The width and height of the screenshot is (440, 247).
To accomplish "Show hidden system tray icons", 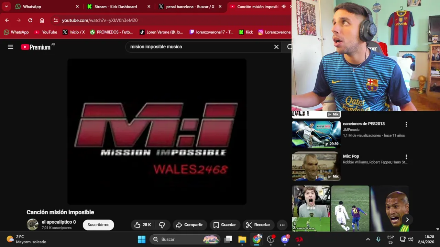I will pos(368,239).
